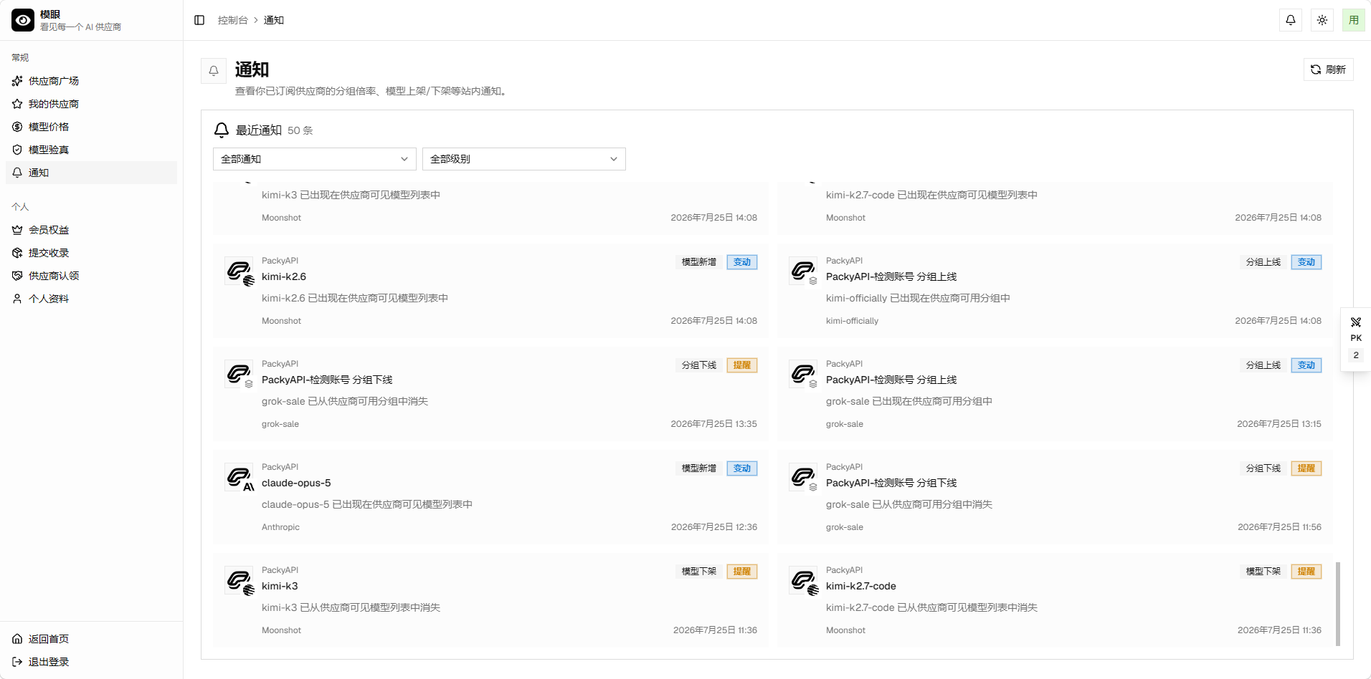The width and height of the screenshot is (1371, 679).
Task: Toggle light/dark theme sun icon
Action: 1322,20
